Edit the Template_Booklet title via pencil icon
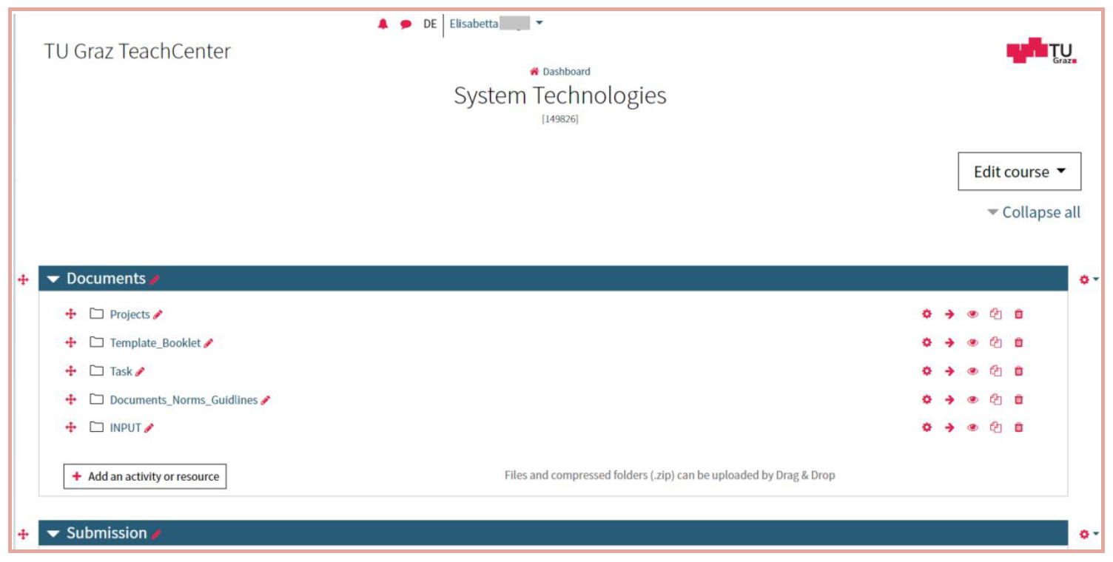Viewport: 1113px width, 562px height. point(209,343)
